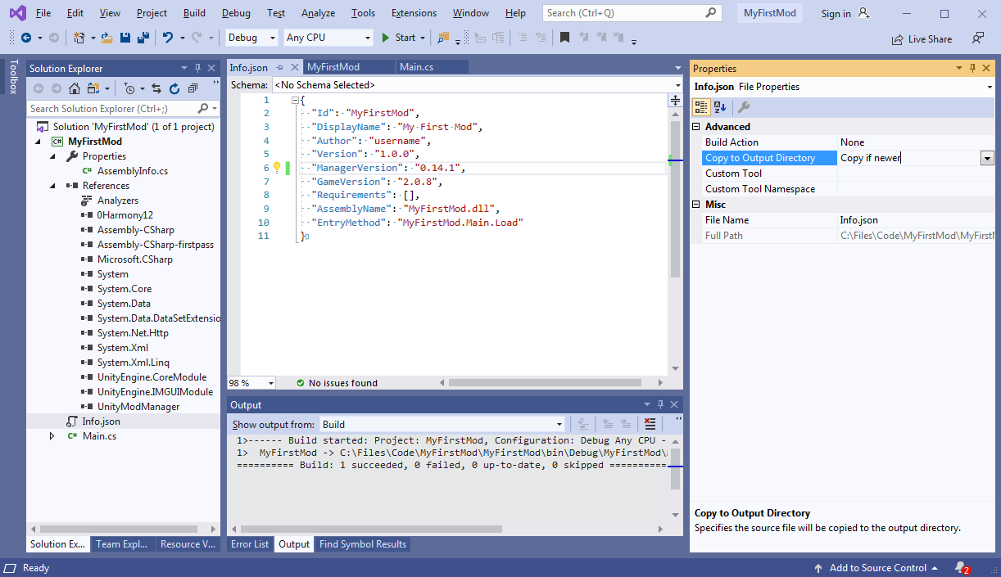Click the Pending Changes Filter clock icon
1001x577 pixels.
[129, 88]
